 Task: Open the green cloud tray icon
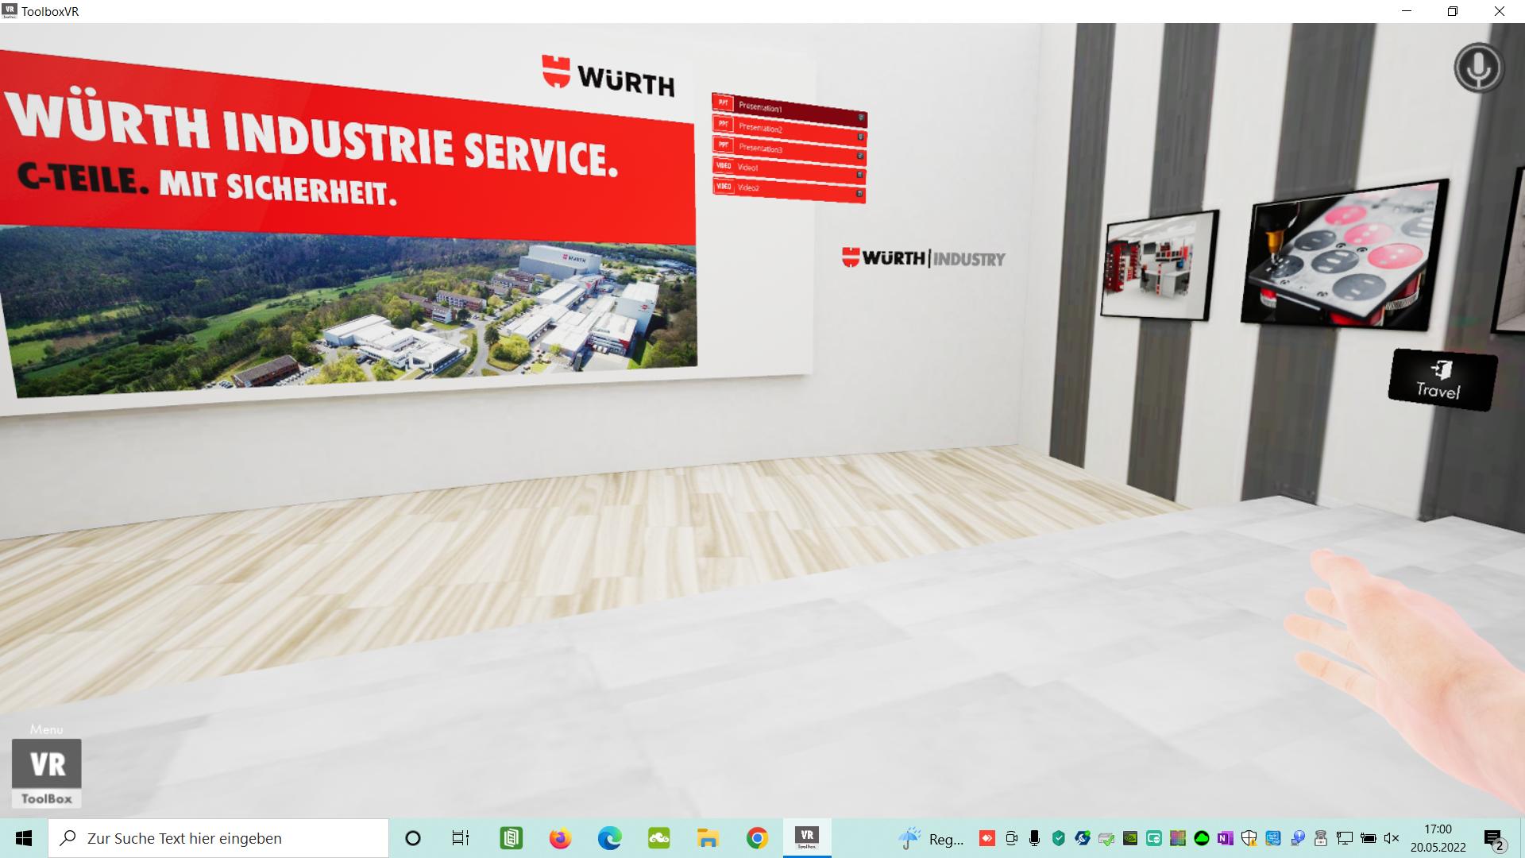[x=1201, y=838]
